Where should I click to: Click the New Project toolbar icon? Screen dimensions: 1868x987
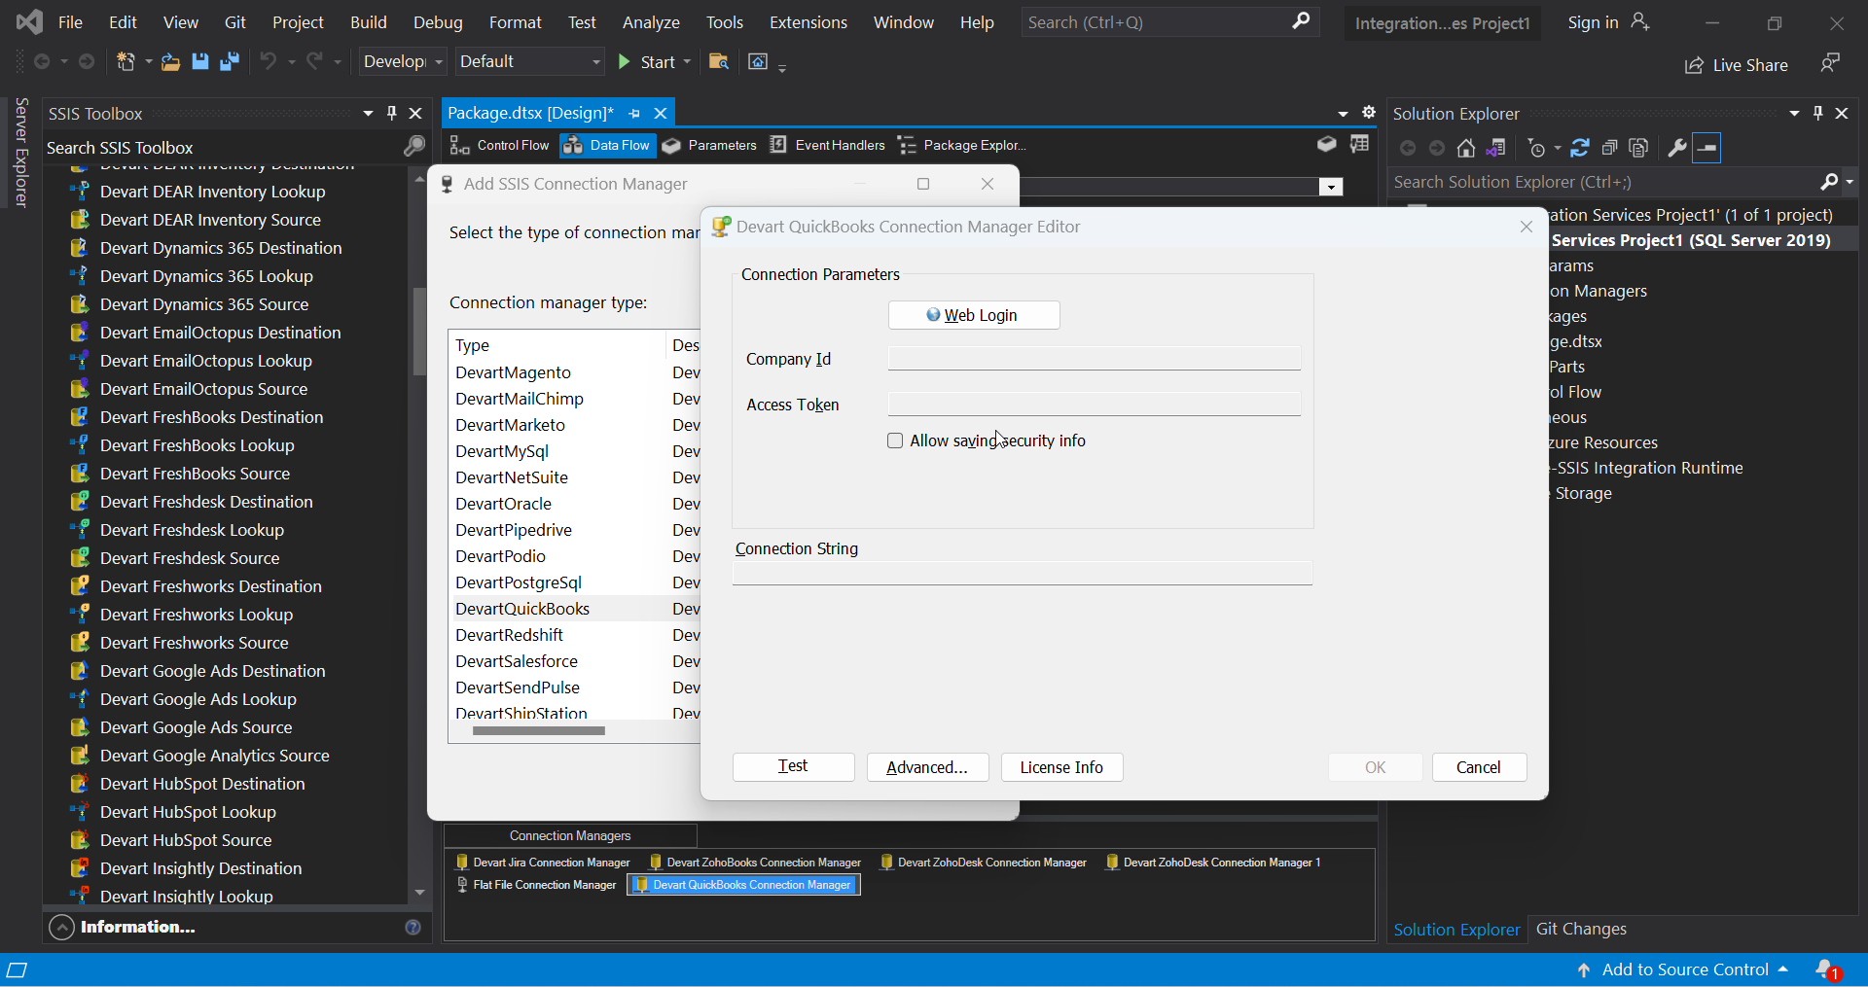126,62
